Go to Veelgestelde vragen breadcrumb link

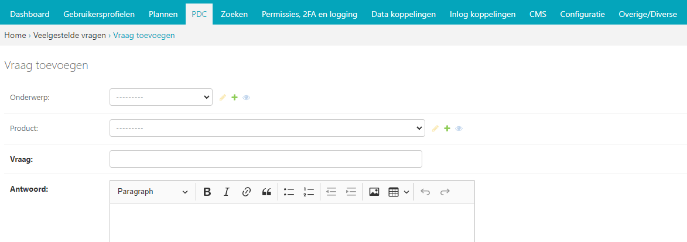70,36
